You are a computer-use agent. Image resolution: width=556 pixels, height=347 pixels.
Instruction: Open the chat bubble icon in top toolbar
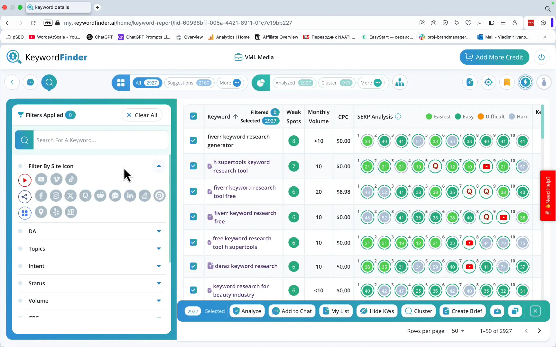tap(31, 83)
